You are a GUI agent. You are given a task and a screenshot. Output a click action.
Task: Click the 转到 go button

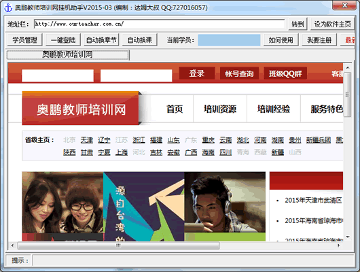(298, 24)
